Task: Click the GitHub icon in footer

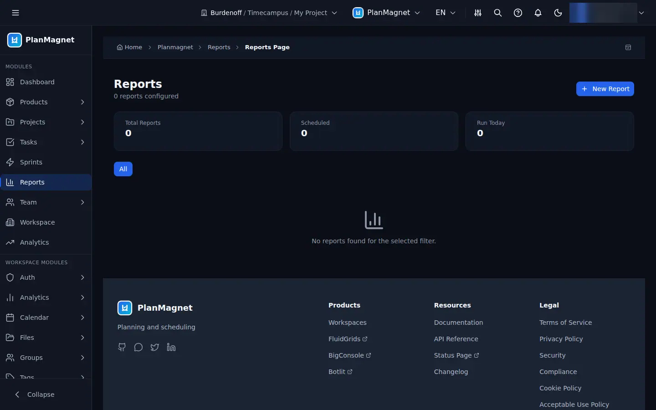Action: coord(122,347)
